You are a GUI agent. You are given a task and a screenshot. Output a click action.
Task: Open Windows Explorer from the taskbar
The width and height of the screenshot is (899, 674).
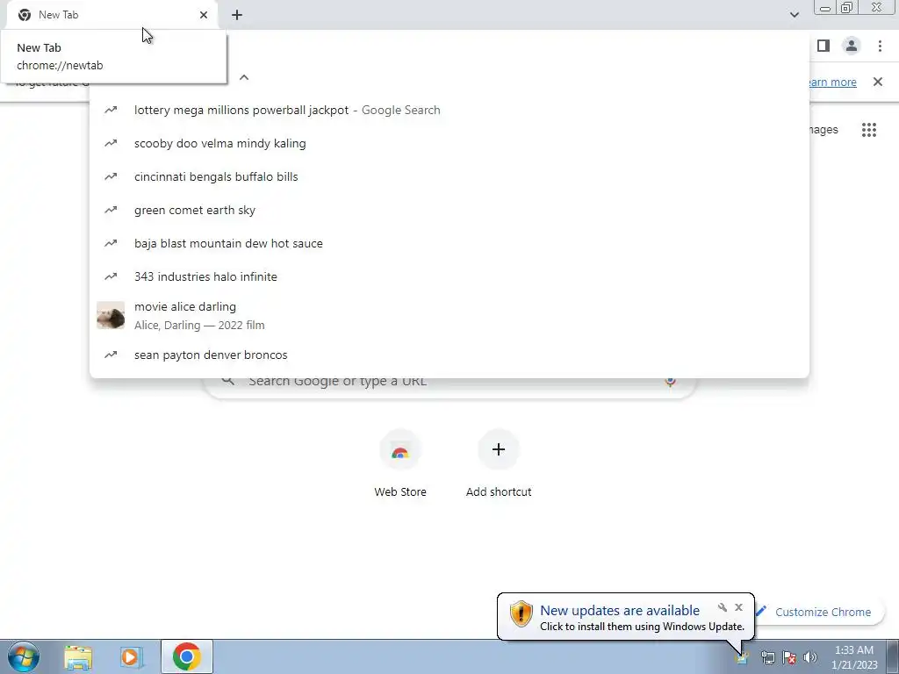click(x=78, y=656)
